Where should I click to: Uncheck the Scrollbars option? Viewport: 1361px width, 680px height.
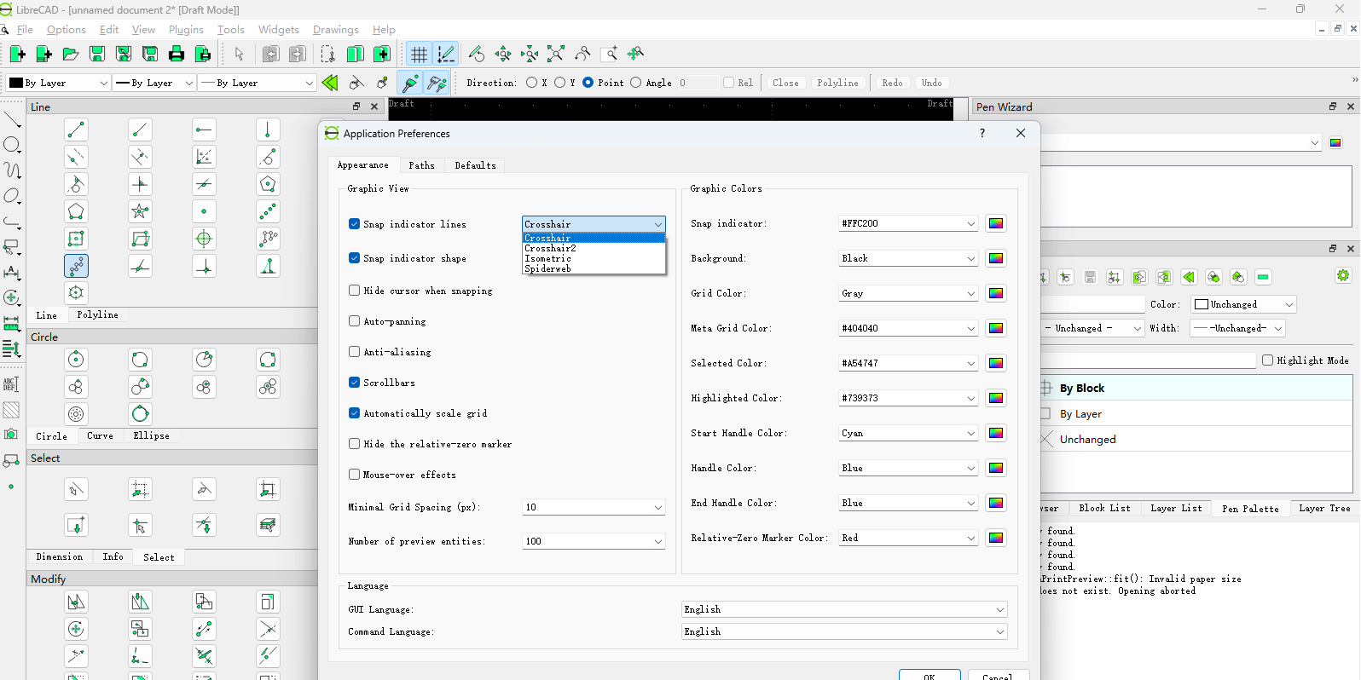point(355,383)
